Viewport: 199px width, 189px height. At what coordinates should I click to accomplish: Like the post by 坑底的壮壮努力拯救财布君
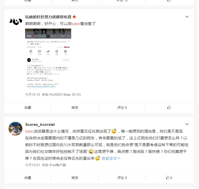(x=169, y=108)
